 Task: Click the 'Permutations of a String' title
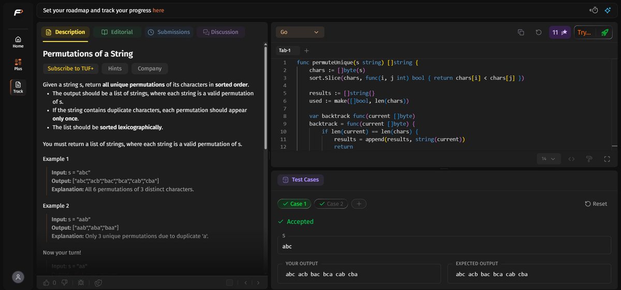coord(88,54)
